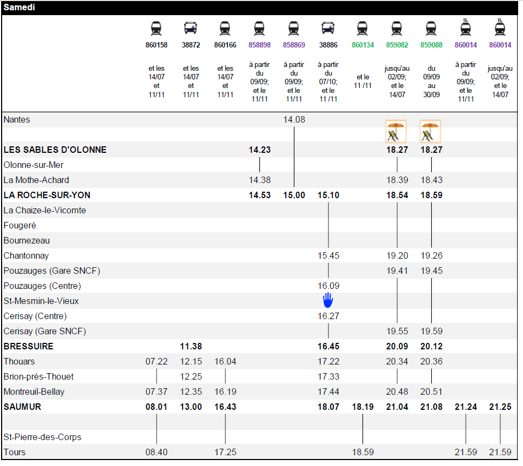This screenshot has height=466, width=523.
Task: Click BRESSUIRE station label
Action: coord(28,346)
